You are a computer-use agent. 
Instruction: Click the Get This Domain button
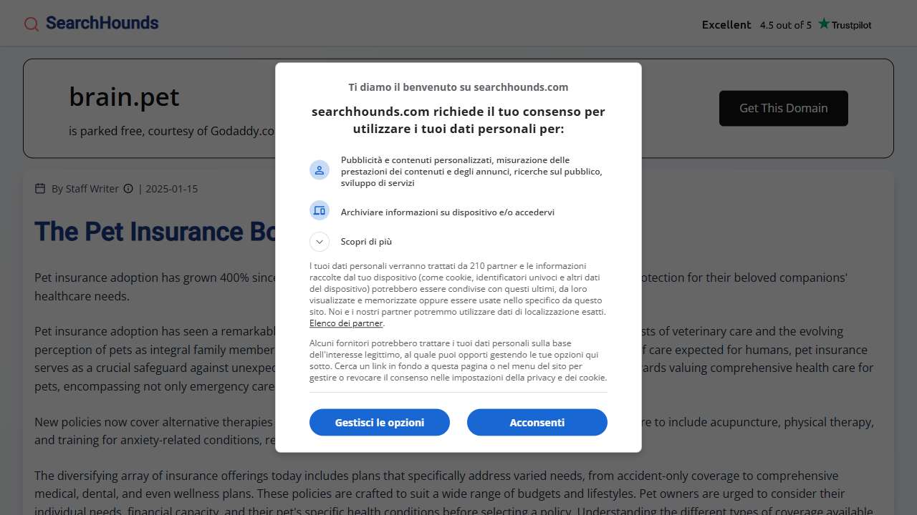click(x=784, y=108)
